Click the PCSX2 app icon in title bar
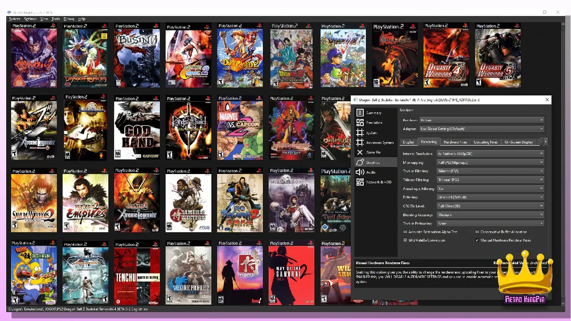 click(x=9, y=12)
